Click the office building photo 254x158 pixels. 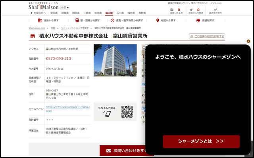click(x=115, y=61)
